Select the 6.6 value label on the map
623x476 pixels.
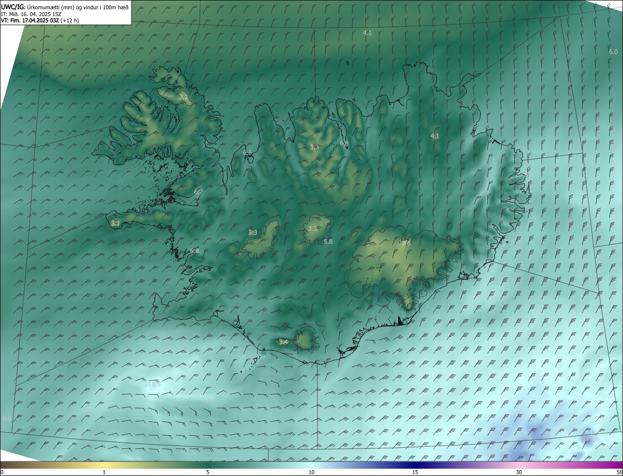[247, 153]
